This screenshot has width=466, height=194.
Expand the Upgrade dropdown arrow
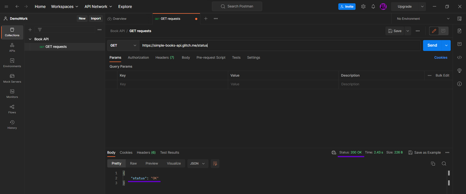[x=422, y=7]
